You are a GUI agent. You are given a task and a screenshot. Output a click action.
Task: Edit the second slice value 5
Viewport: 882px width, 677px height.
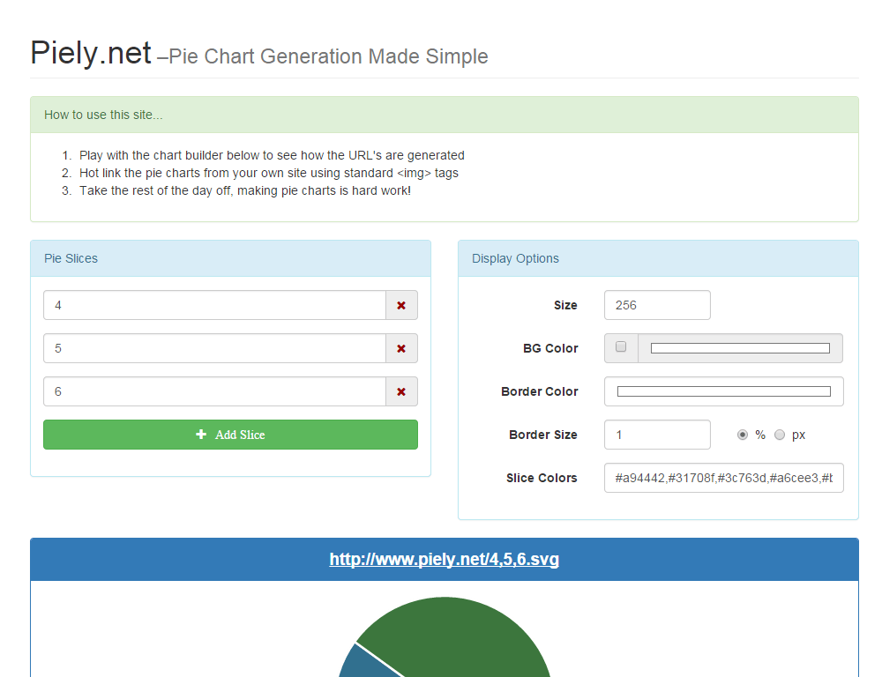(x=215, y=348)
